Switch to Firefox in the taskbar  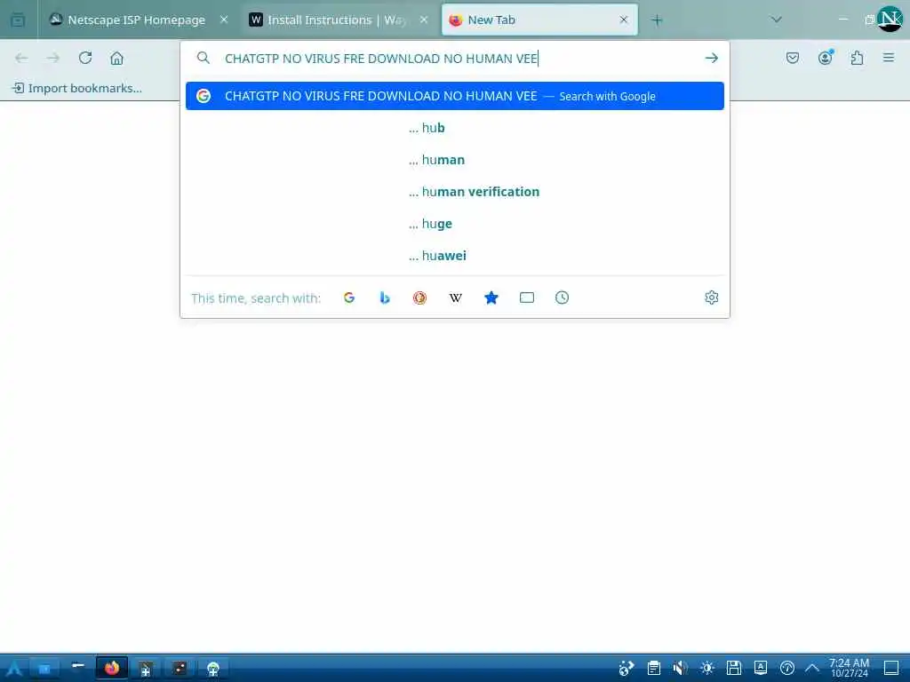(112, 669)
